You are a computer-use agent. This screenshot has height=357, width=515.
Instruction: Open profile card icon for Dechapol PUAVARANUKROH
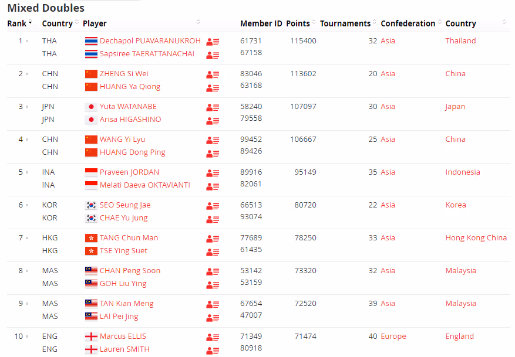[x=213, y=42]
